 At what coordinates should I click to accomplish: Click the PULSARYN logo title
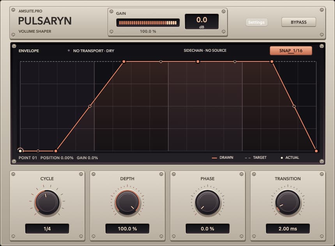[x=45, y=21]
